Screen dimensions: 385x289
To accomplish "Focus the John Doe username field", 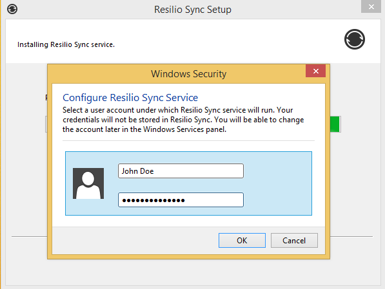I will [x=181, y=171].
